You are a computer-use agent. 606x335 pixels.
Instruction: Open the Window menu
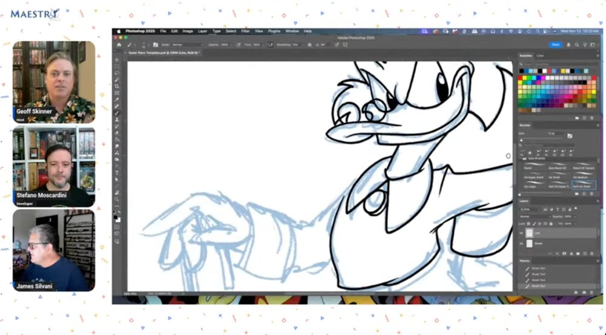(292, 32)
